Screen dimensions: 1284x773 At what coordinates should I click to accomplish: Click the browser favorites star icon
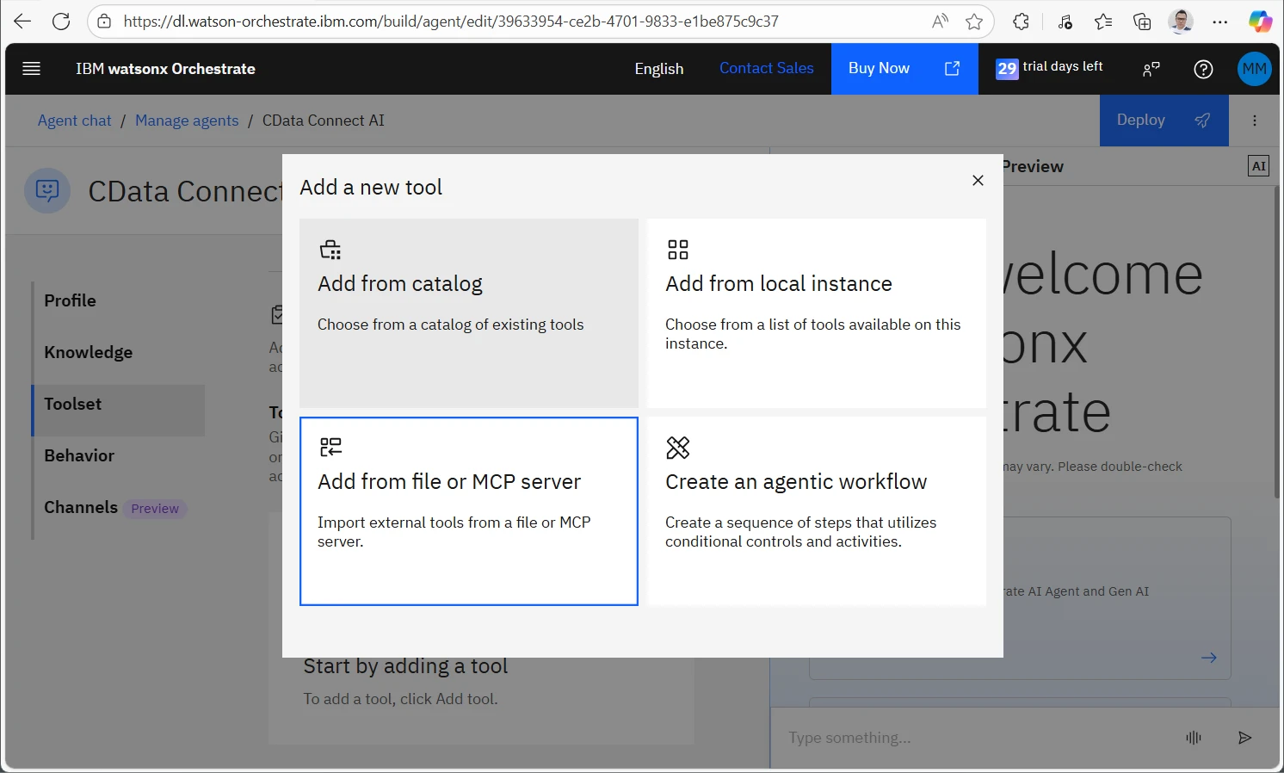(x=974, y=22)
